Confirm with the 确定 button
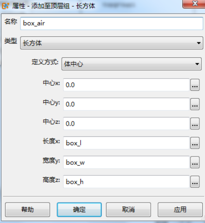205x223 pixels. [79, 209]
